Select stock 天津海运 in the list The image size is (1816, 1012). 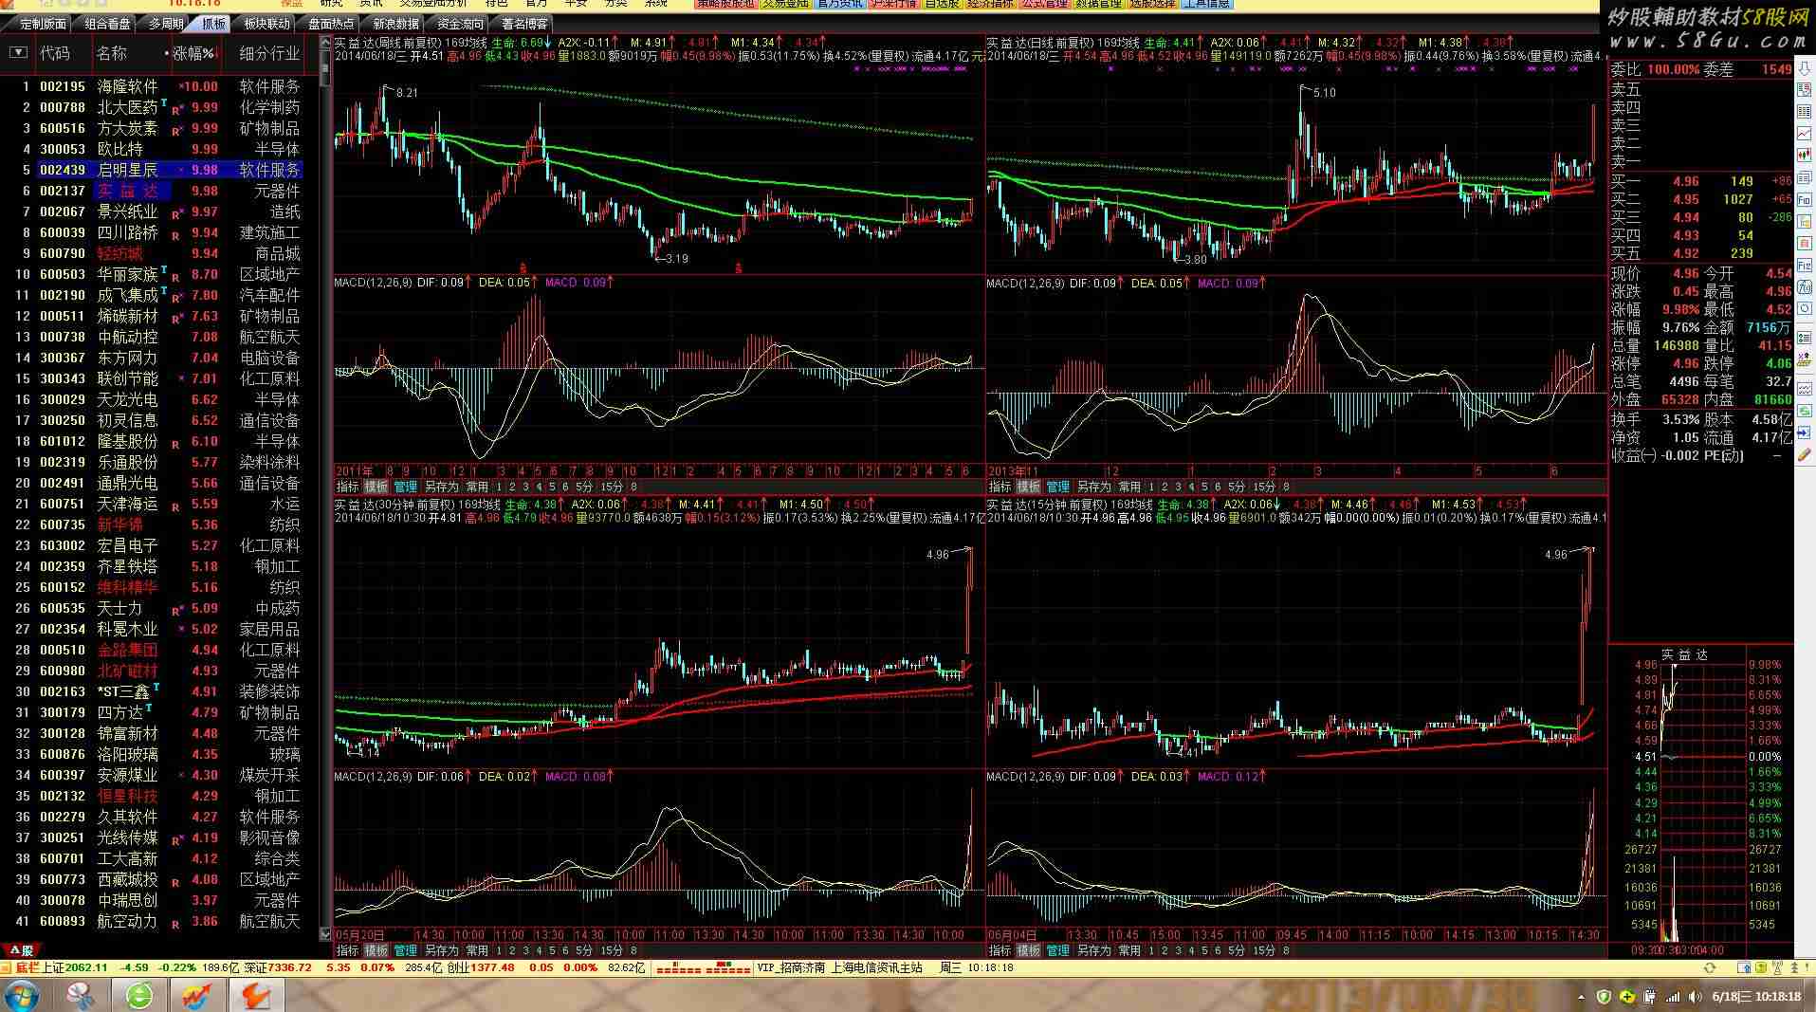click(127, 504)
